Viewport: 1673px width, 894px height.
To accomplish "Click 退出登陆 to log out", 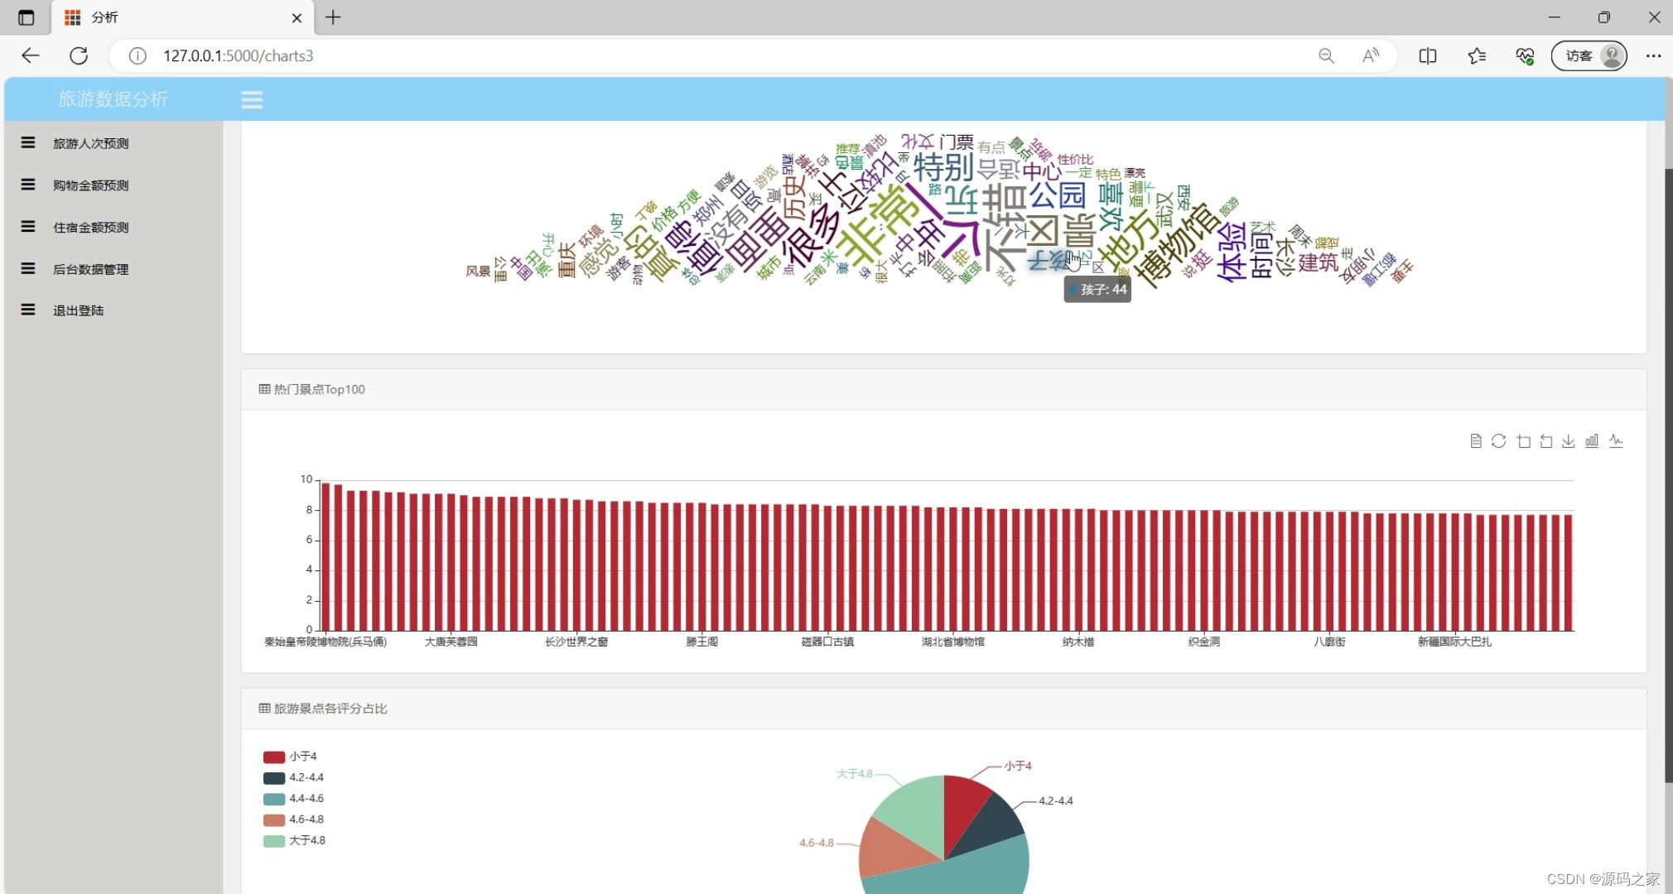I will click(x=78, y=310).
